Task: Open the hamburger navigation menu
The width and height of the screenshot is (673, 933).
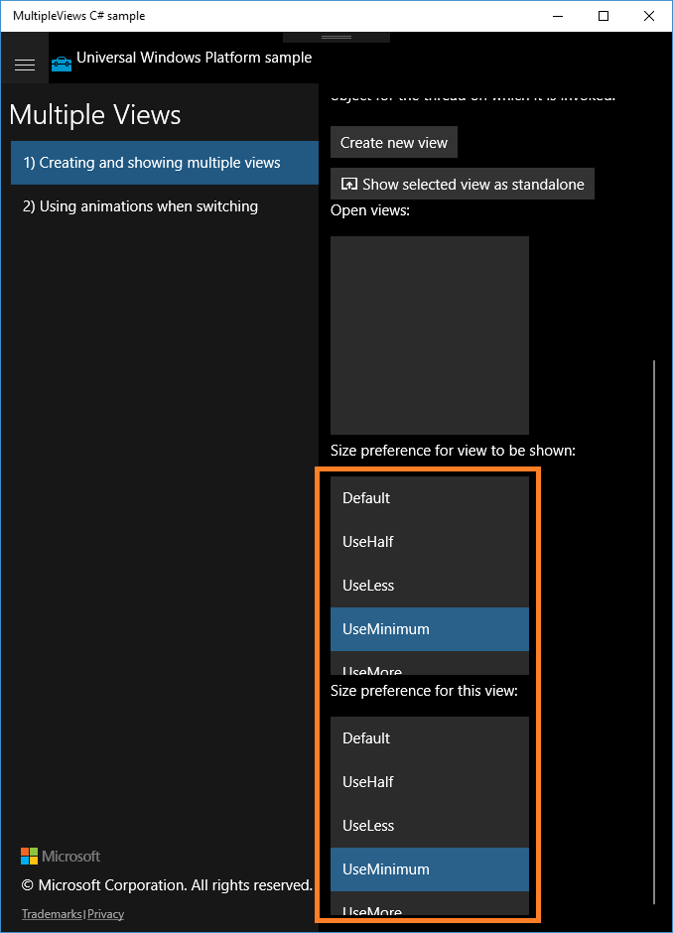Action: tap(25, 65)
